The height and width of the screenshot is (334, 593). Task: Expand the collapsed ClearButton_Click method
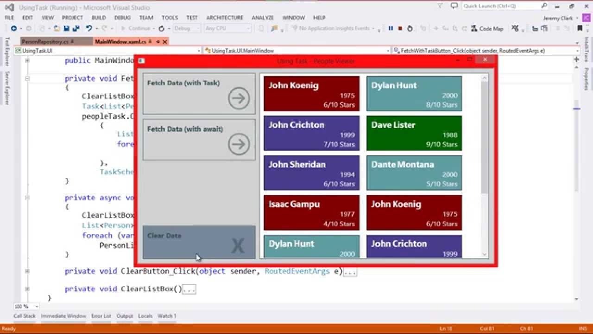click(x=27, y=271)
